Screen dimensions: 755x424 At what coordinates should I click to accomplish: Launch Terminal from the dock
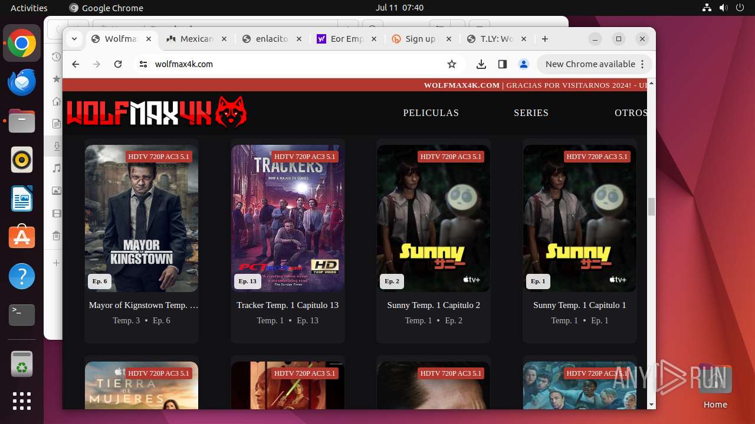pyautogui.click(x=22, y=315)
